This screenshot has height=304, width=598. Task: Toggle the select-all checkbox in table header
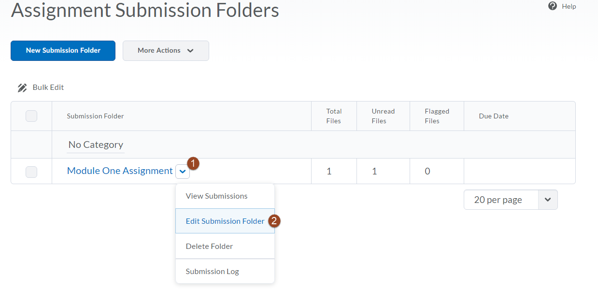point(31,116)
